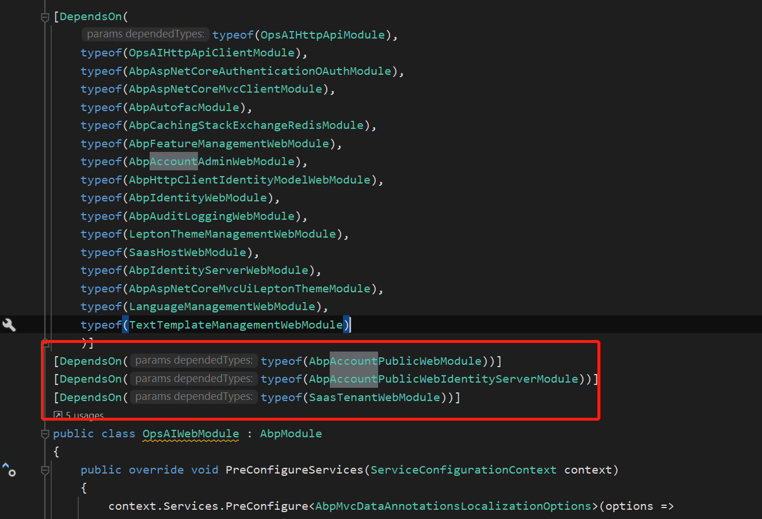Place cursor on AbpAutofacModule
This screenshot has height=519, width=762.
184,108
